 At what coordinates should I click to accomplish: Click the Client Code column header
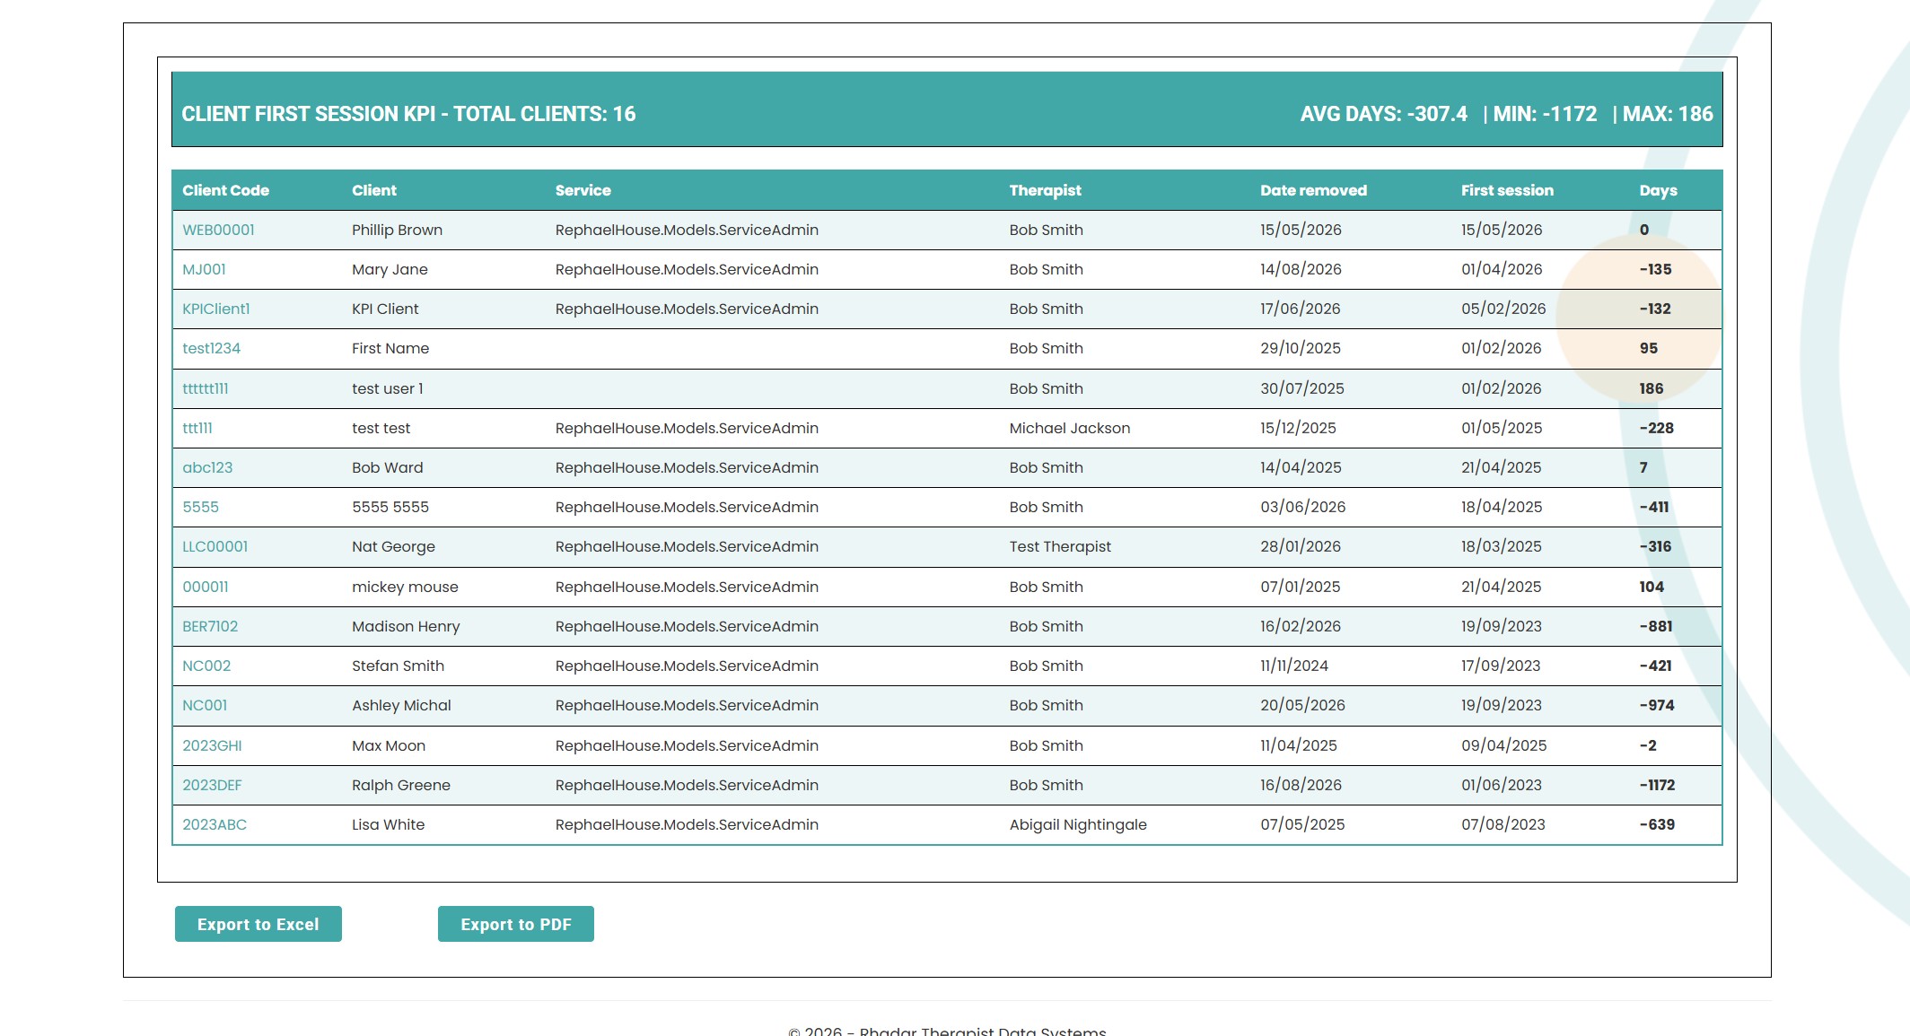[225, 190]
